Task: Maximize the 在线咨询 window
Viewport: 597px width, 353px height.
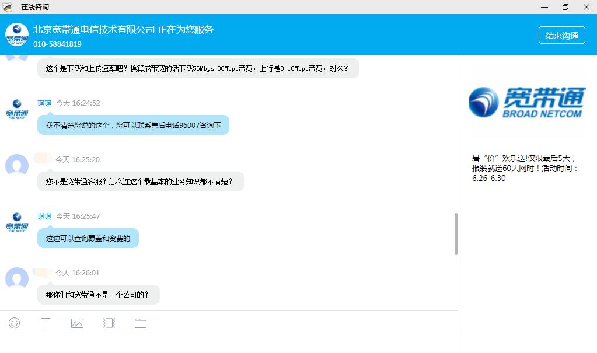Action: pos(565,7)
